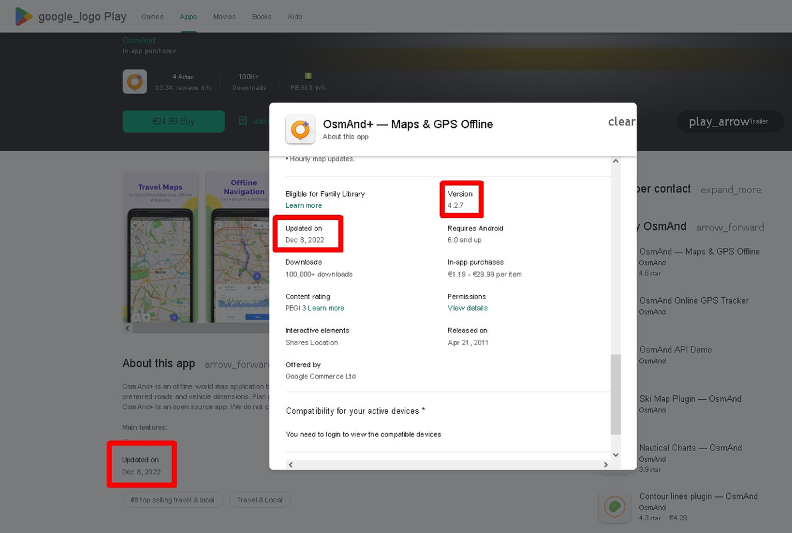Click the Version 4.2.7 text
This screenshot has height=533, width=792.
(459, 199)
